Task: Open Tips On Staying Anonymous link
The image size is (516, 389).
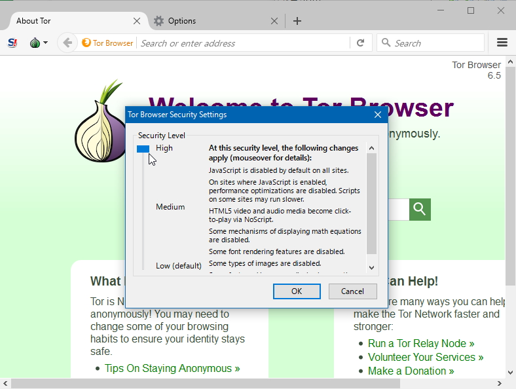Action: pyautogui.click(x=172, y=368)
